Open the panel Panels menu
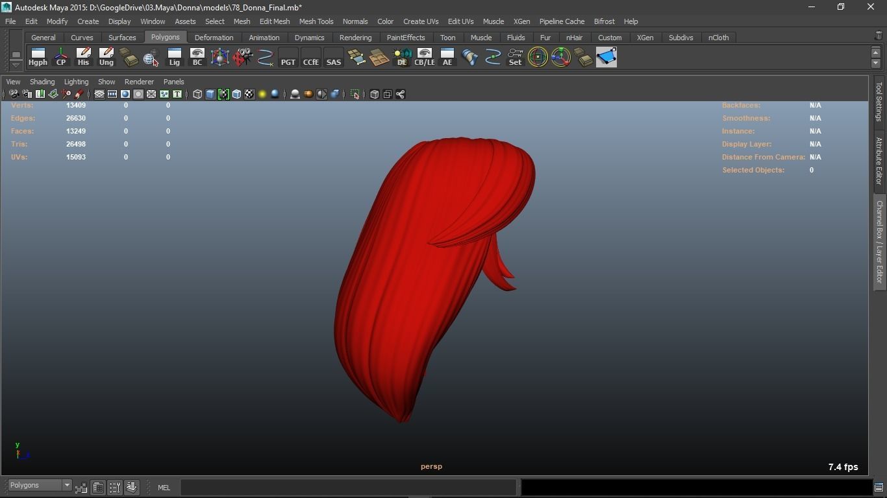 (173, 82)
